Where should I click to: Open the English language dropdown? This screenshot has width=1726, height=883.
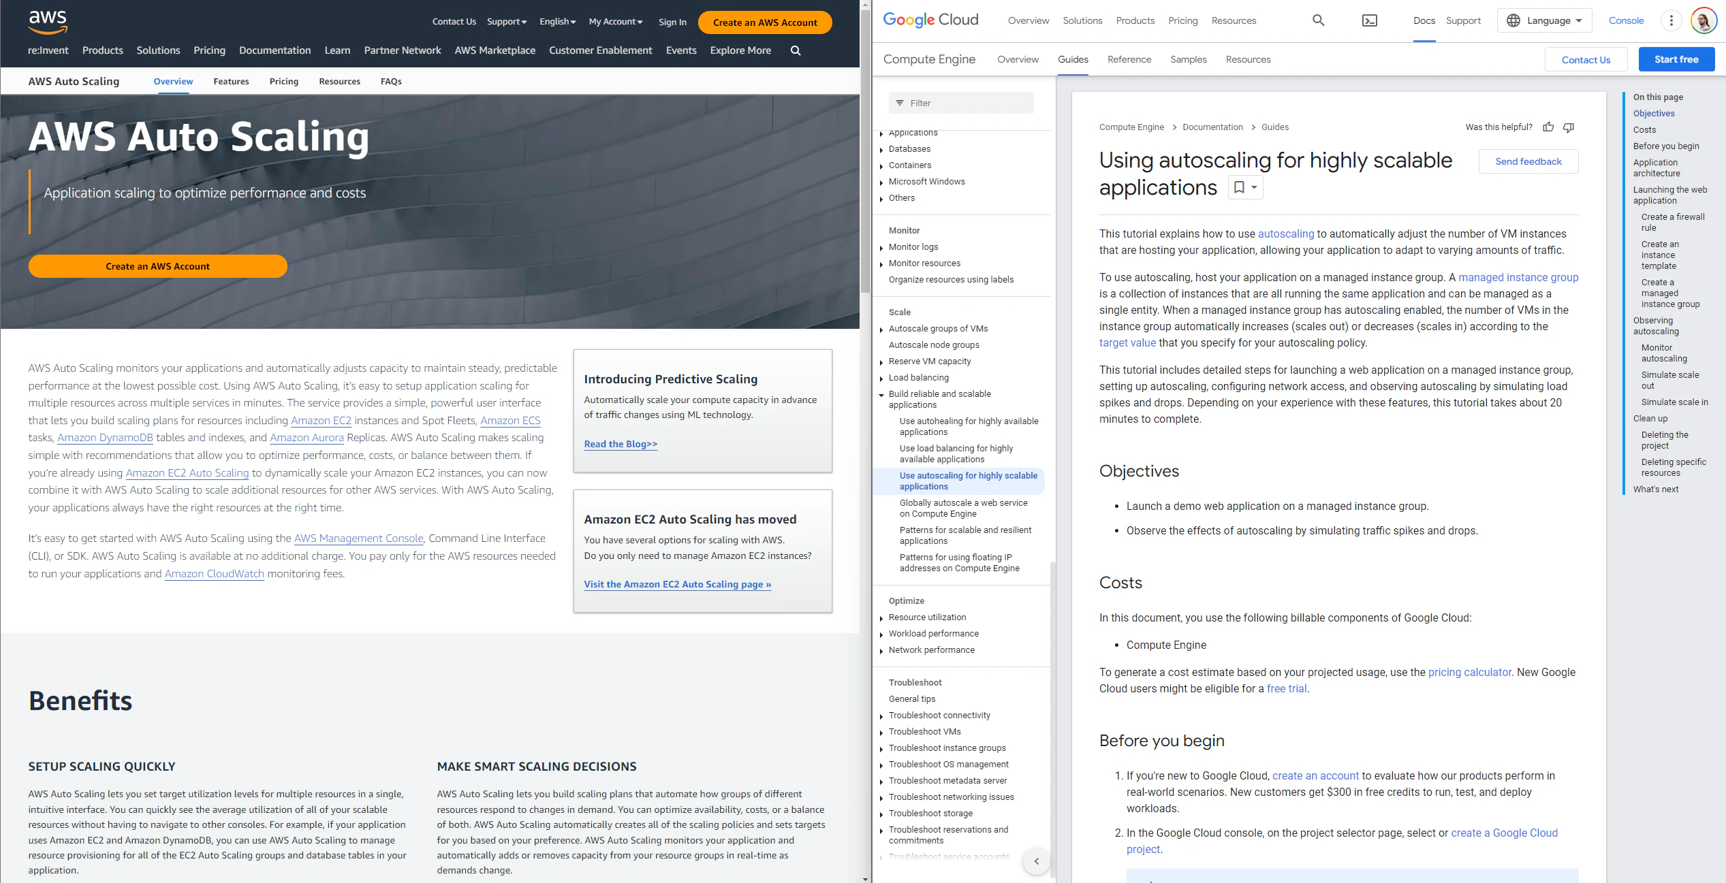click(557, 21)
